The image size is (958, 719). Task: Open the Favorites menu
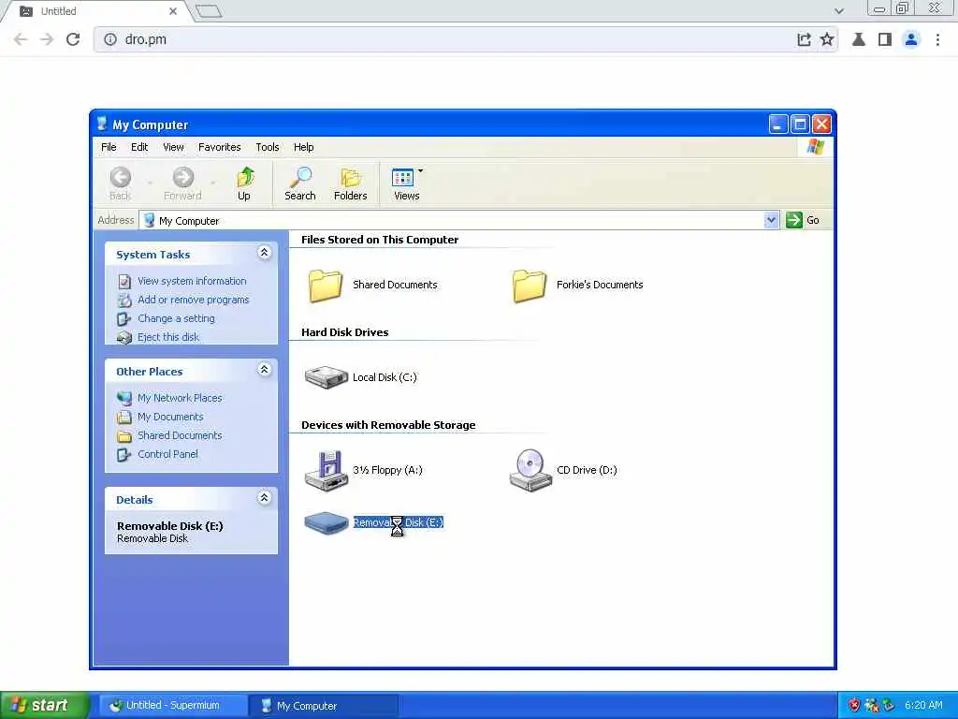219,147
